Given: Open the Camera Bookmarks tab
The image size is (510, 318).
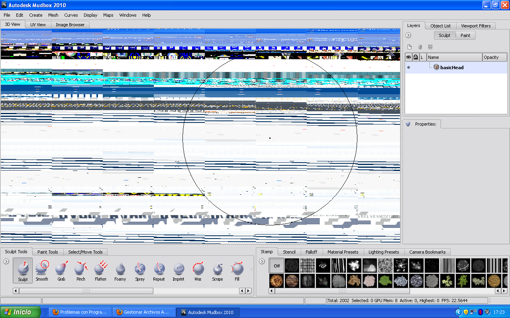Looking at the screenshot, I should point(428,252).
